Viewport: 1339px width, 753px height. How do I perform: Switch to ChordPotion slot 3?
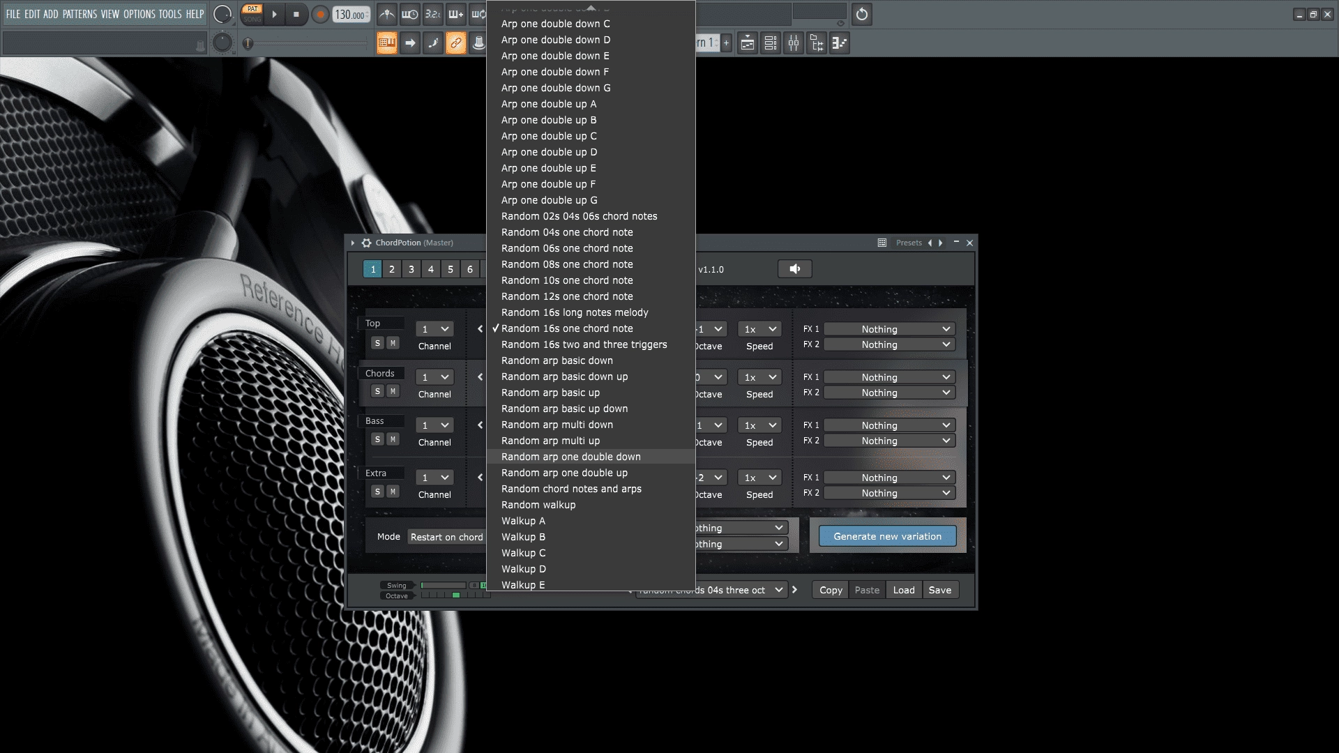(411, 269)
